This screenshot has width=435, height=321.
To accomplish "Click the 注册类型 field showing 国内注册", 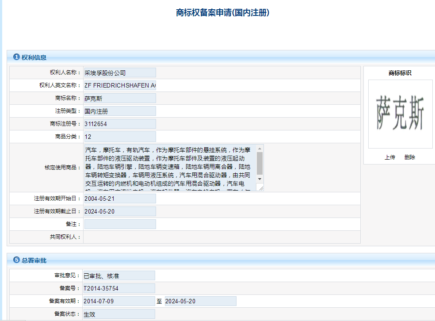I will 119,111.
